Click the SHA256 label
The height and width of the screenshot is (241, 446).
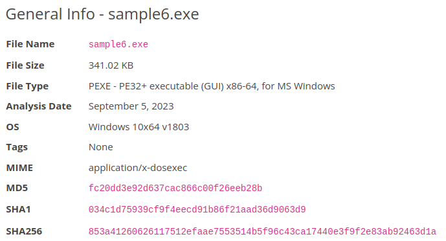24,231
